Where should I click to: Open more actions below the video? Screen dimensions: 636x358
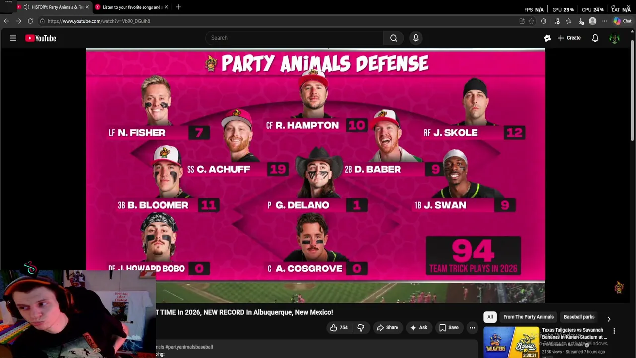coord(472,327)
